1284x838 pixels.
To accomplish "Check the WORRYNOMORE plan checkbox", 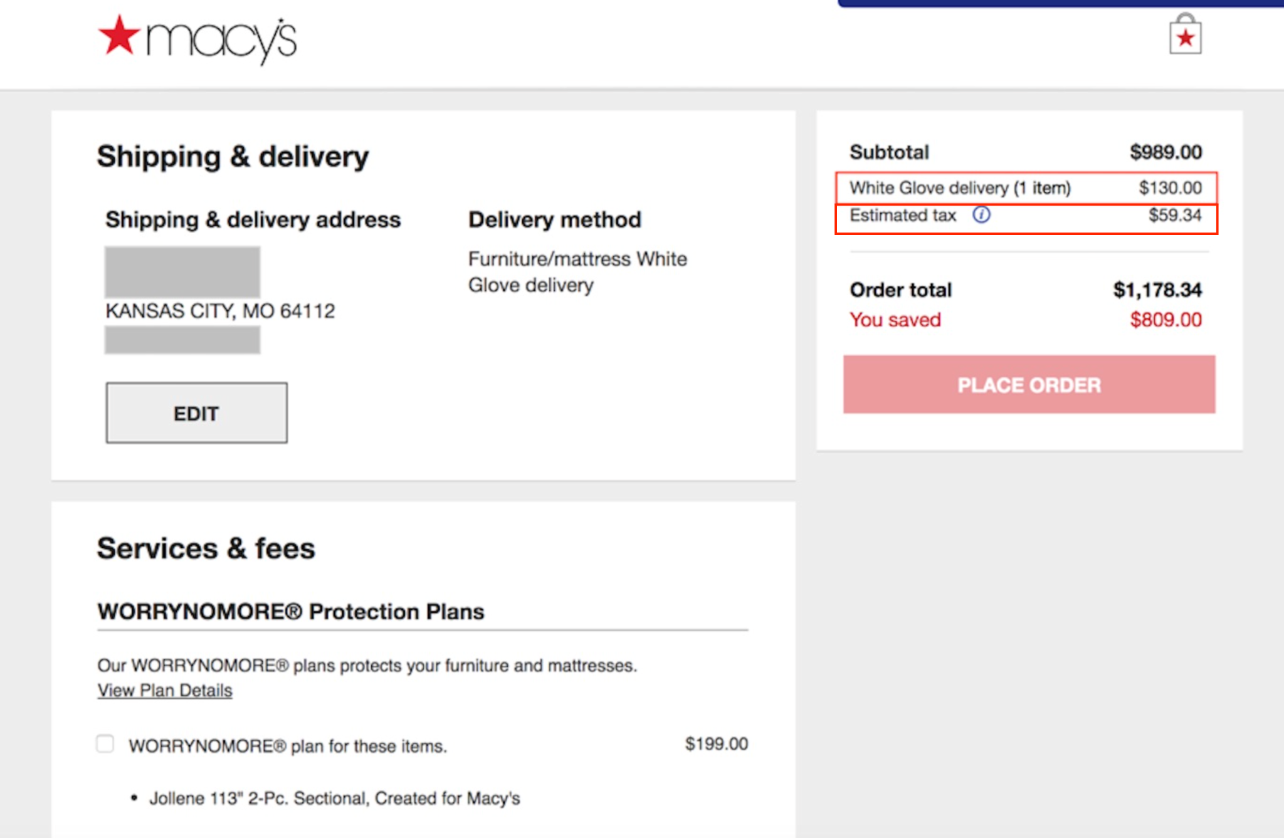I will click(x=105, y=744).
